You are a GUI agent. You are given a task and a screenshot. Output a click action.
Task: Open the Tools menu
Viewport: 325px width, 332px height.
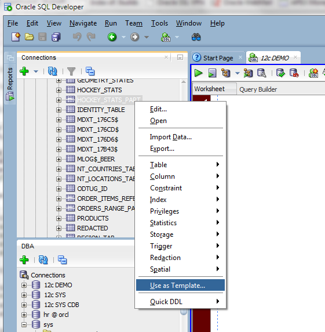pos(159,23)
